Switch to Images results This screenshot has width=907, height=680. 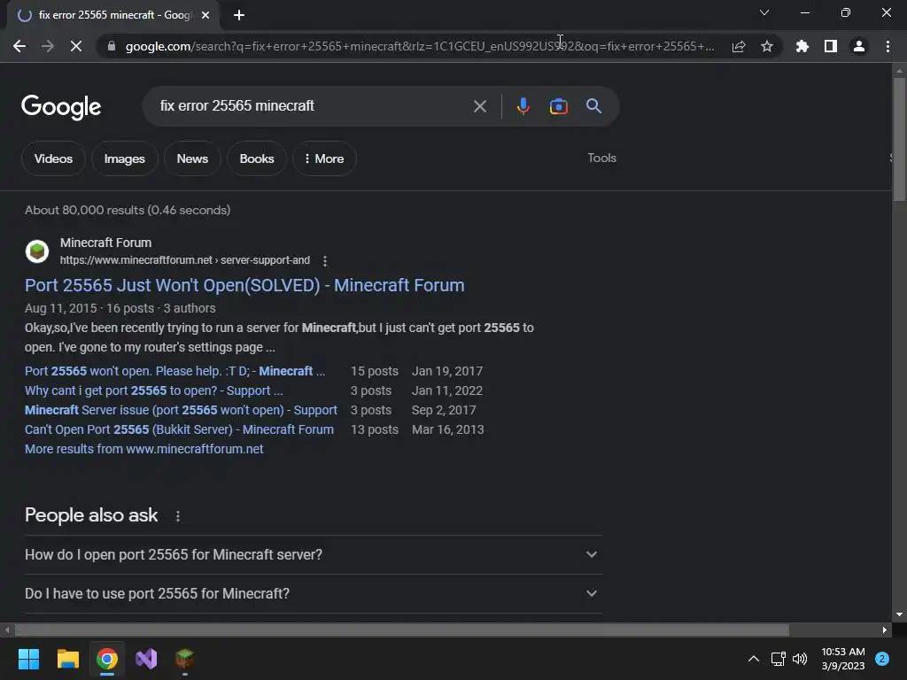(x=124, y=158)
